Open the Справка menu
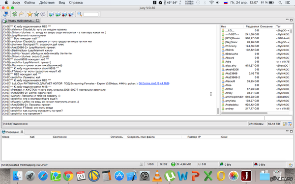This screenshot has height=184, width=295. [x=76, y=2]
